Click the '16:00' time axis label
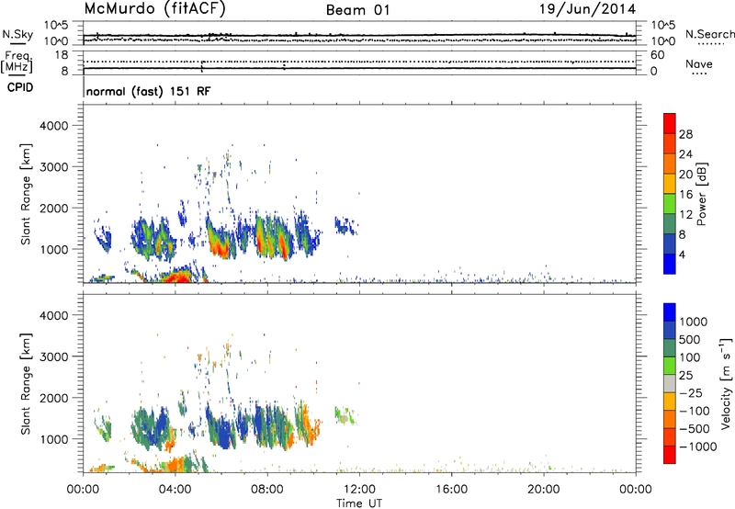 click(451, 490)
